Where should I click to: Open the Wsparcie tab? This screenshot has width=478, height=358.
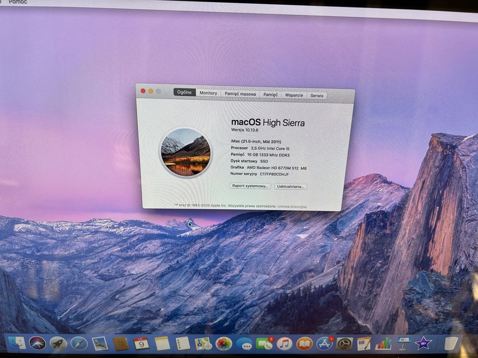coord(294,95)
